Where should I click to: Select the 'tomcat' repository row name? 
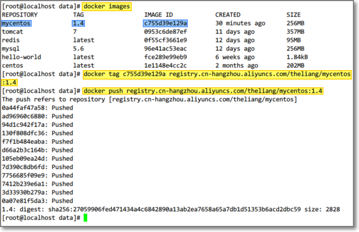point(13,32)
